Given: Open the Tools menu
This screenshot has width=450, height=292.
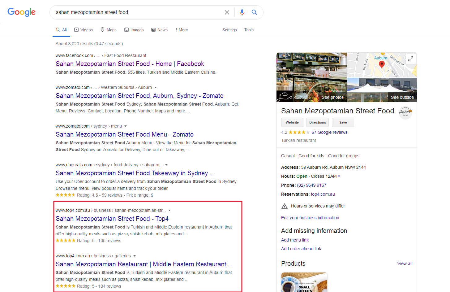Looking at the screenshot, I should pyautogui.click(x=249, y=30).
